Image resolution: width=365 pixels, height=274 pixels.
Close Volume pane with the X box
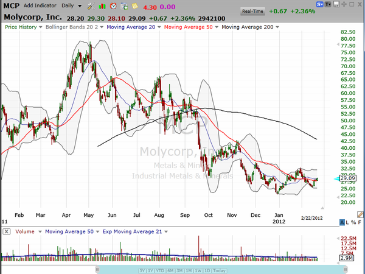pyautogui.click(x=7, y=231)
